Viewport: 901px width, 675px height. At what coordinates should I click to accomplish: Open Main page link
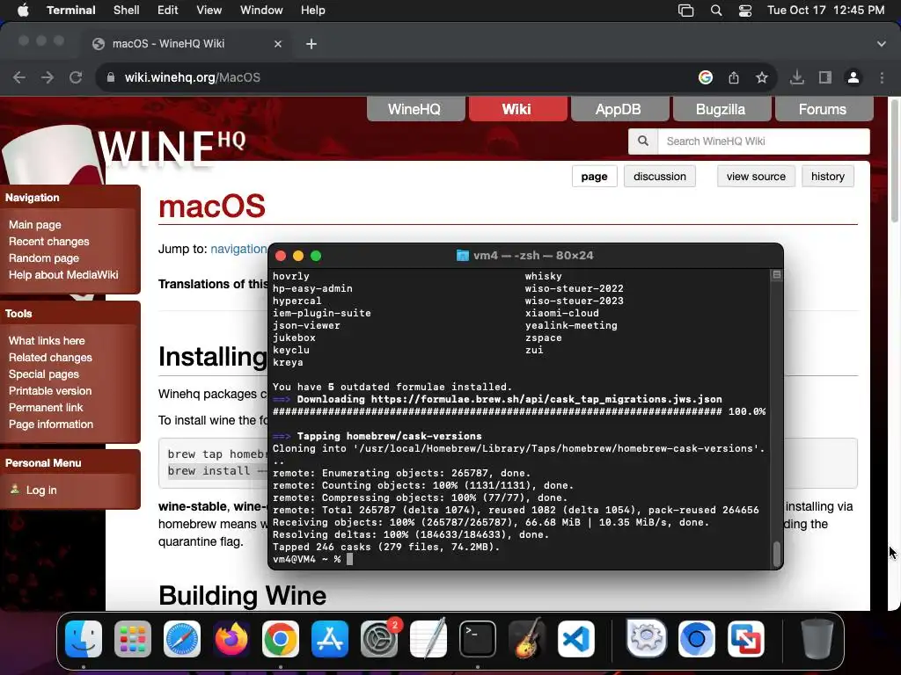35,225
